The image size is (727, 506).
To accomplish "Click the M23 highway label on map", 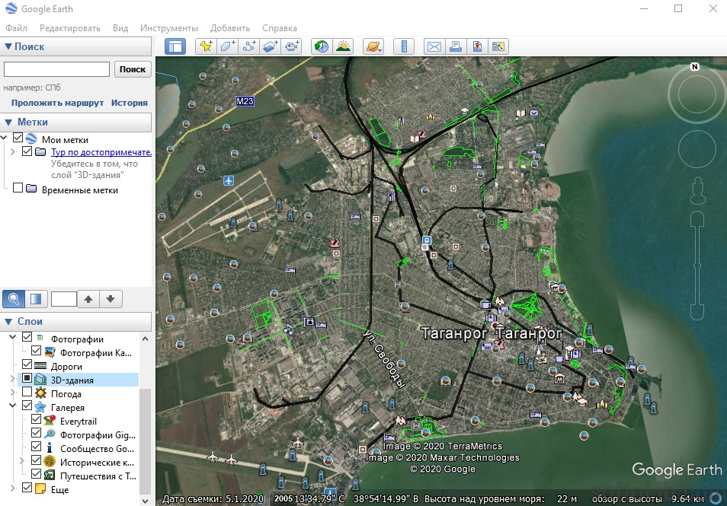I will pyautogui.click(x=245, y=101).
